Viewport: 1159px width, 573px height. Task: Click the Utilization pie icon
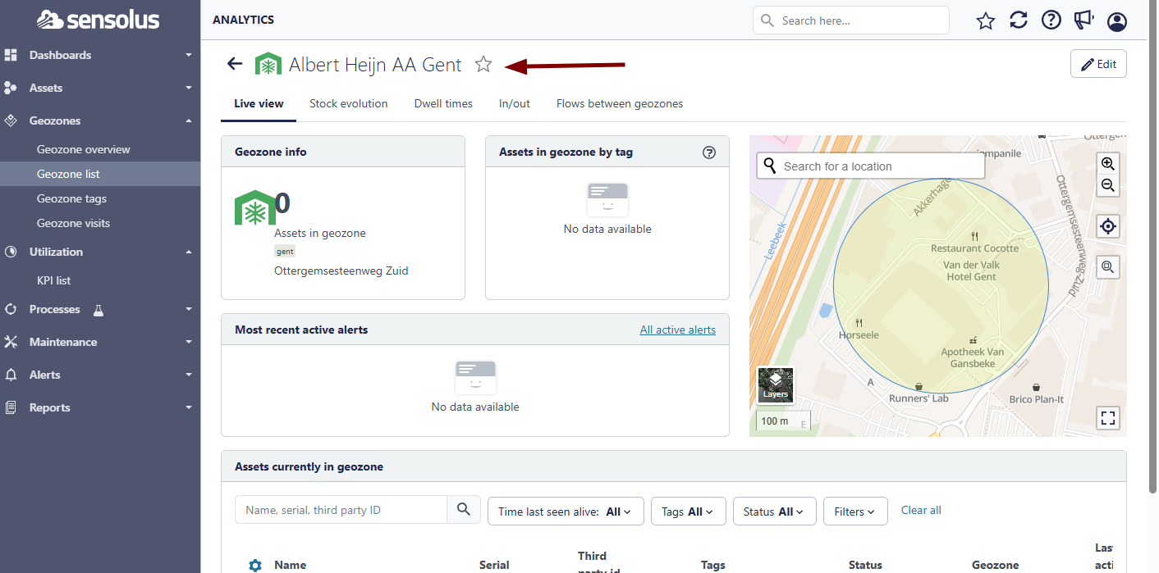point(11,252)
